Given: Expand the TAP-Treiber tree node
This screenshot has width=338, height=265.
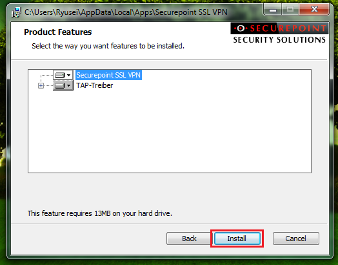Looking at the screenshot, I should [x=41, y=86].
